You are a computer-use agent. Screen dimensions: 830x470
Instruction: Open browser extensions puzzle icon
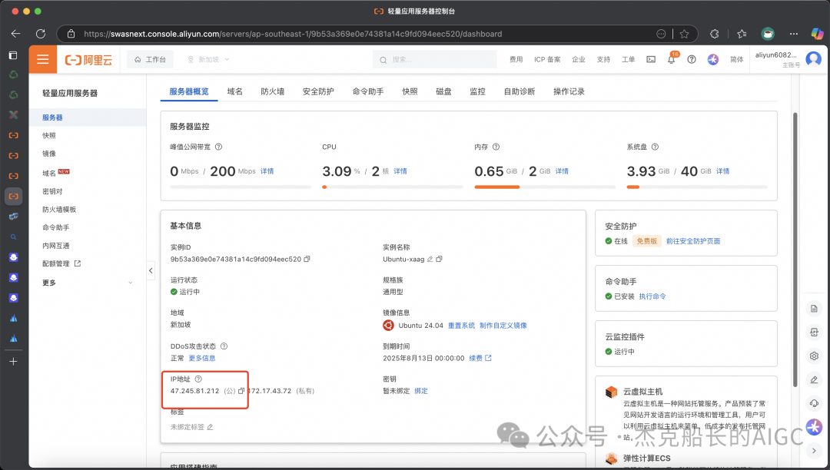pyautogui.click(x=715, y=34)
